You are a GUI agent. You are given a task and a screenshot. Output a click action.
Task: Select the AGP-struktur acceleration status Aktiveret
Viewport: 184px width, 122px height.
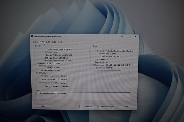(64, 83)
